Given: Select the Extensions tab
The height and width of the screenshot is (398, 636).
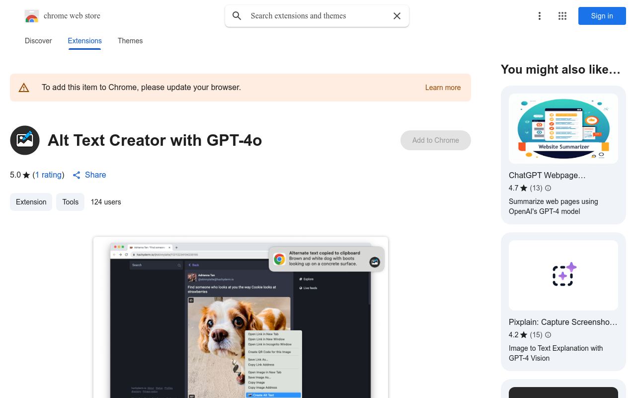Looking at the screenshot, I should 85,41.
